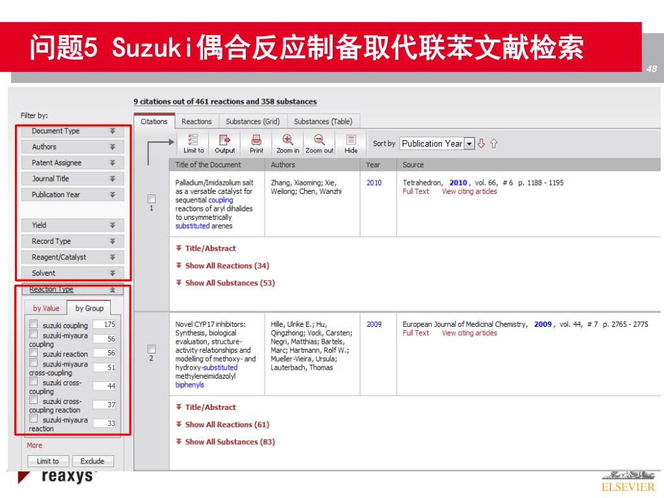The image size is (664, 498).
Task: Expand the Yield filter
Action: [73, 225]
